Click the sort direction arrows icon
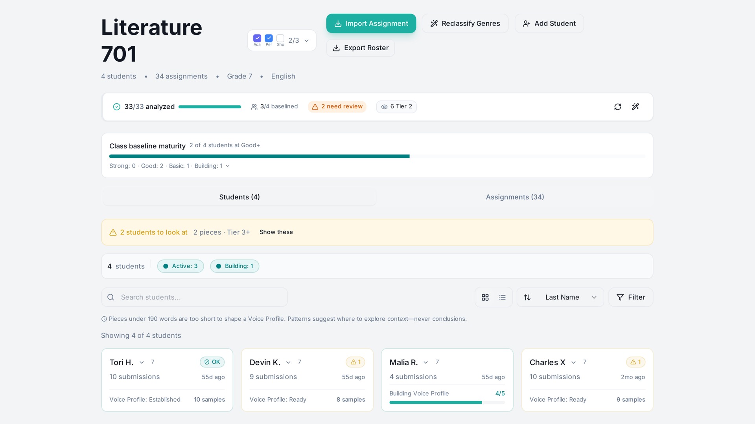This screenshot has width=755, height=424. [x=527, y=298]
